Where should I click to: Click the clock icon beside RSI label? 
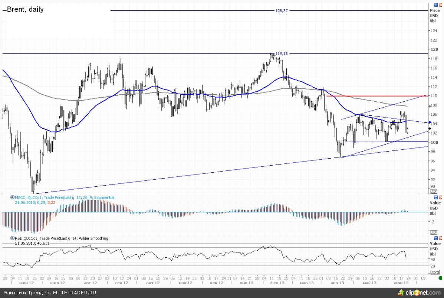12,238
